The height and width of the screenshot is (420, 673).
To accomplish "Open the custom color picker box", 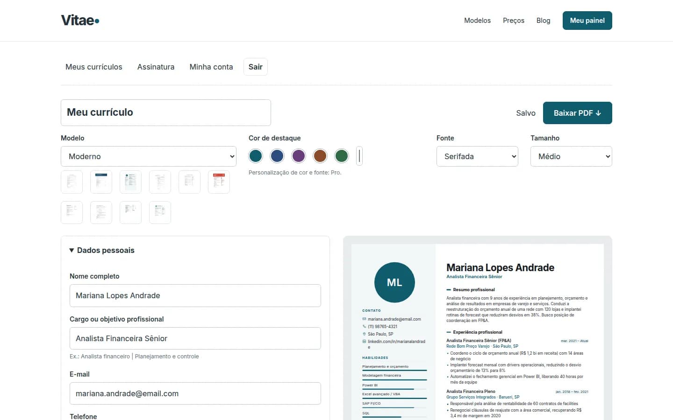I will click(x=359, y=156).
